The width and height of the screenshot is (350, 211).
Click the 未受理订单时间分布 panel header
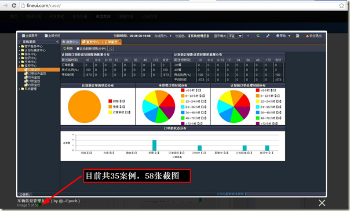click(173, 86)
